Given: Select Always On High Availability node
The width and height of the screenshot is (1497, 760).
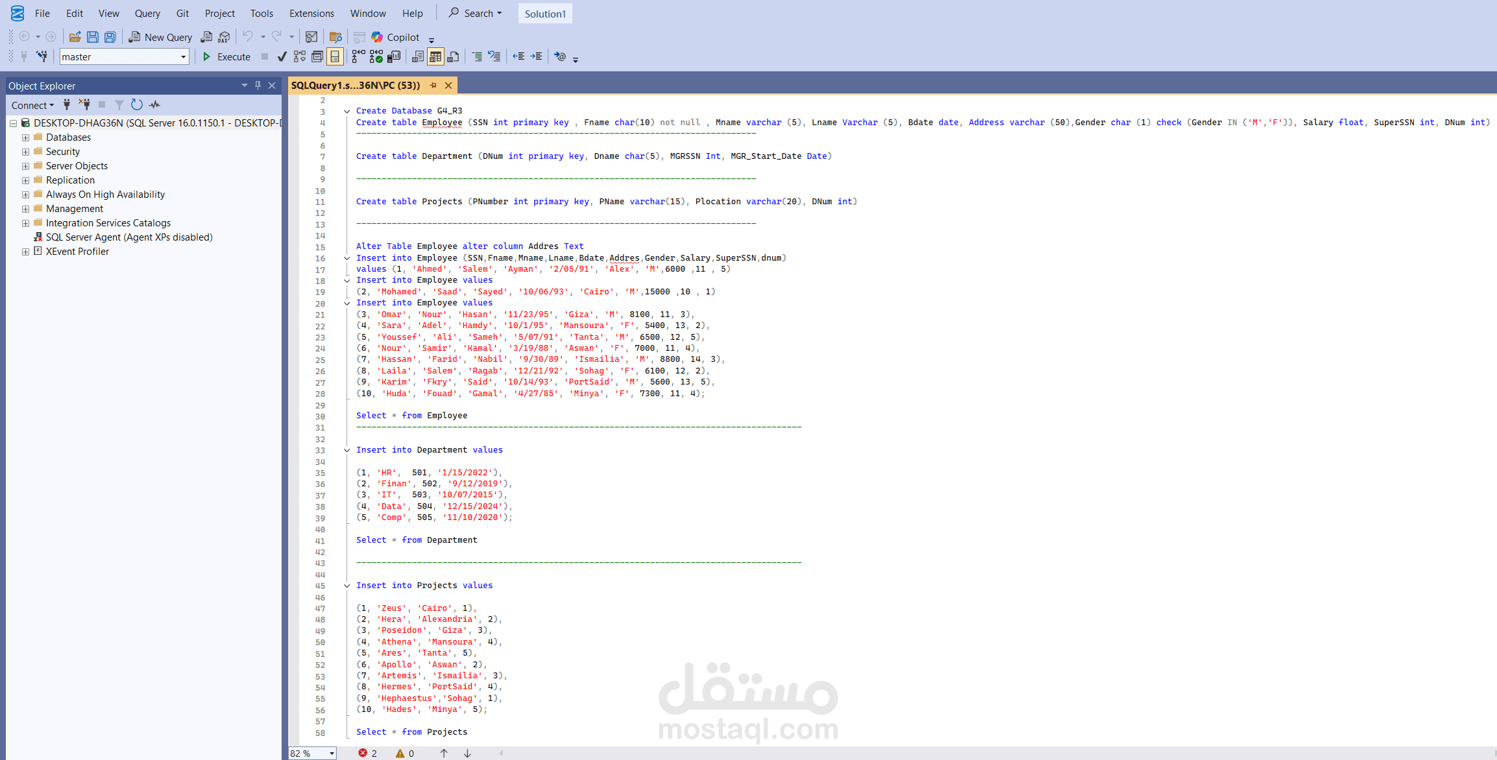Looking at the screenshot, I should click(105, 195).
